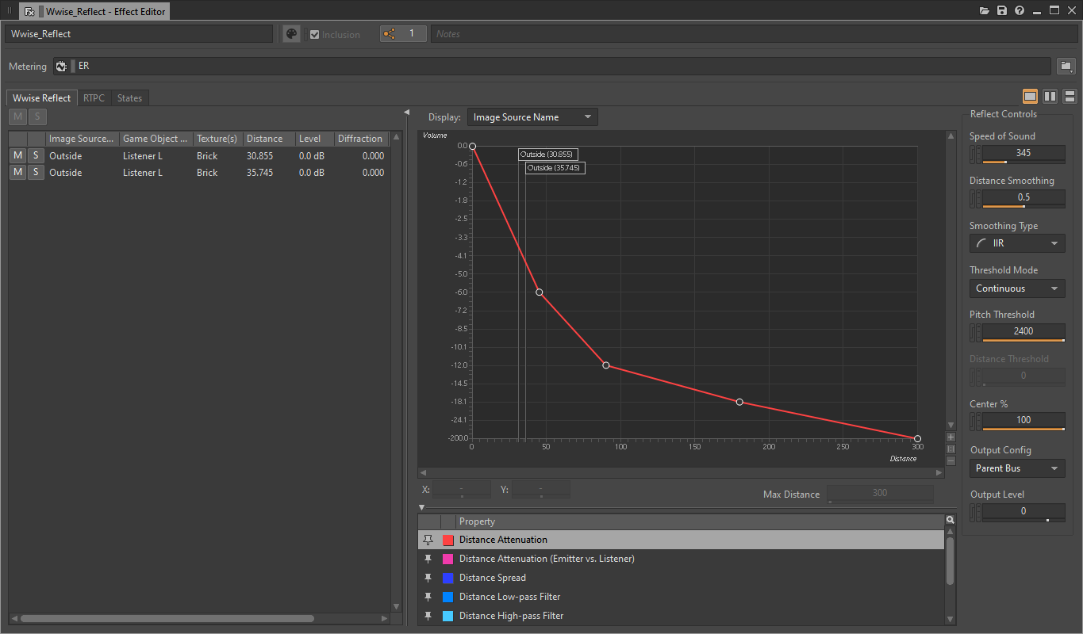1083x634 pixels.
Task: Click the metering ER object icon
Action: (x=61, y=67)
